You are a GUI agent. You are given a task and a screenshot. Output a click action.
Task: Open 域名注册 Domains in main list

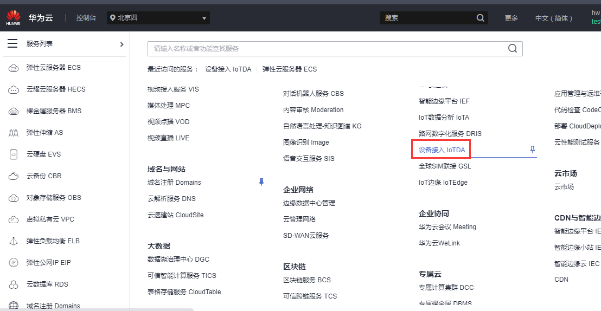click(175, 182)
